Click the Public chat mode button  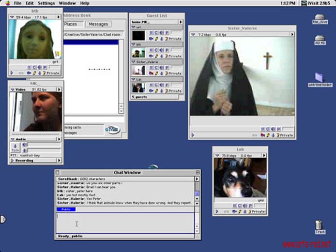(x=66, y=209)
